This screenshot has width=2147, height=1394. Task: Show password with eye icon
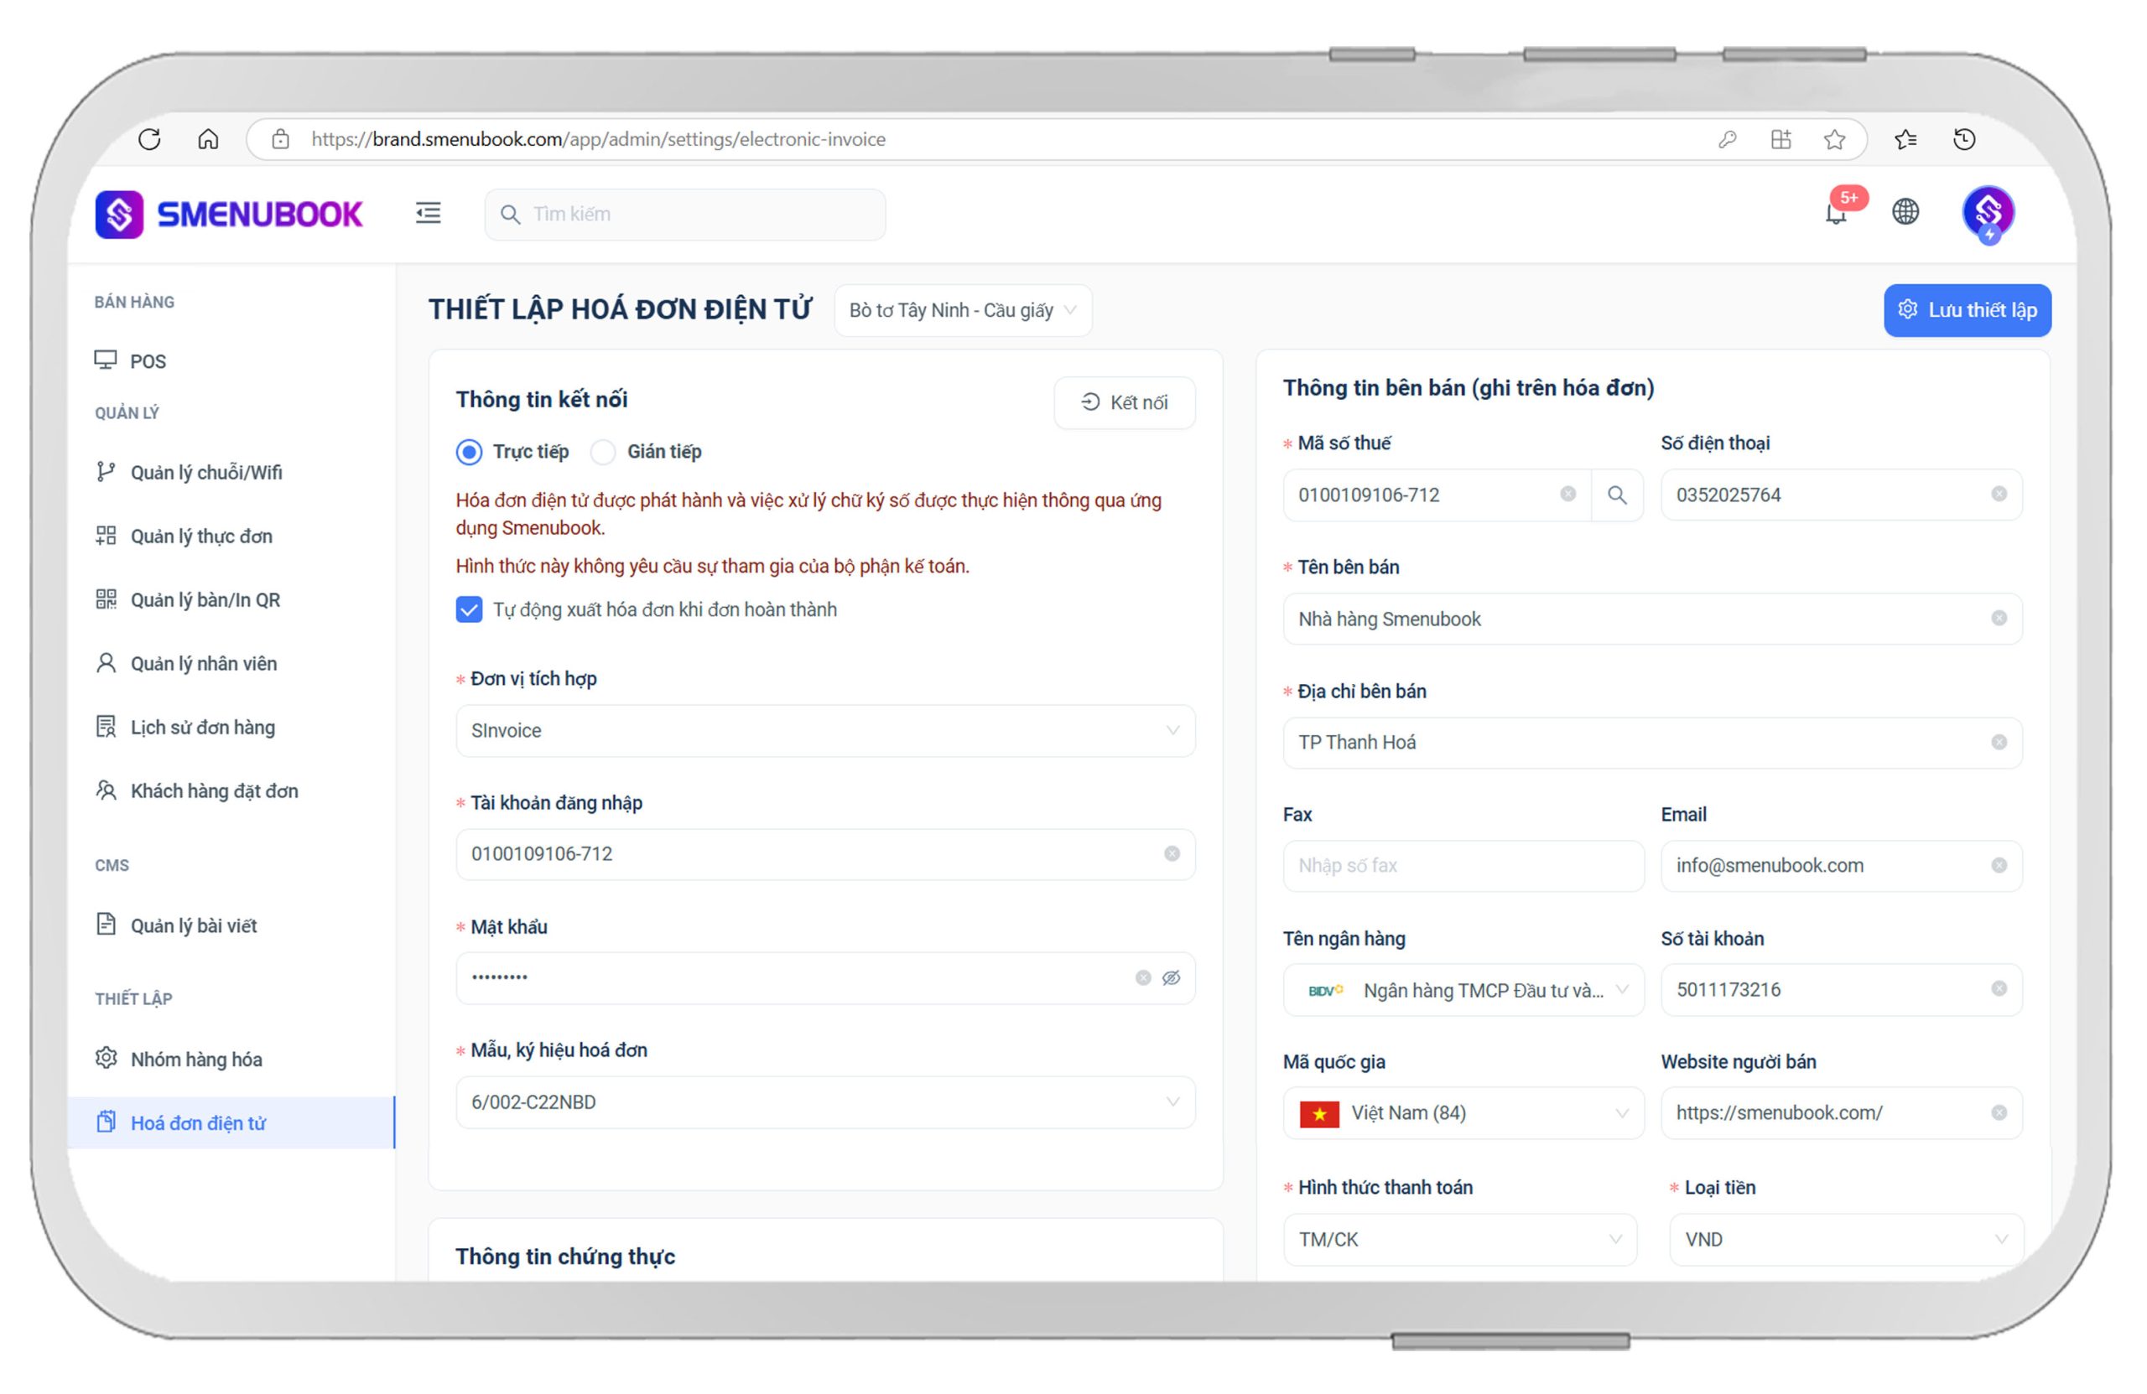click(1171, 978)
